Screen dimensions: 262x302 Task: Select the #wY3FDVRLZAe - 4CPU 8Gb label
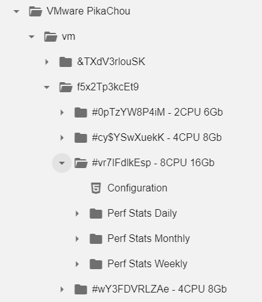[159, 289]
